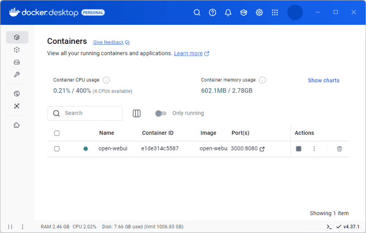The height and width of the screenshot is (233, 366).
Task: Click the search magnifier in header
Action: (197, 12)
